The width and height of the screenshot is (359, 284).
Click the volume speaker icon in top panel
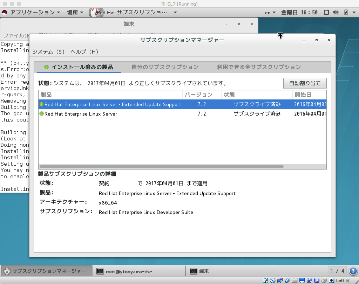pyautogui.click(x=336, y=12)
